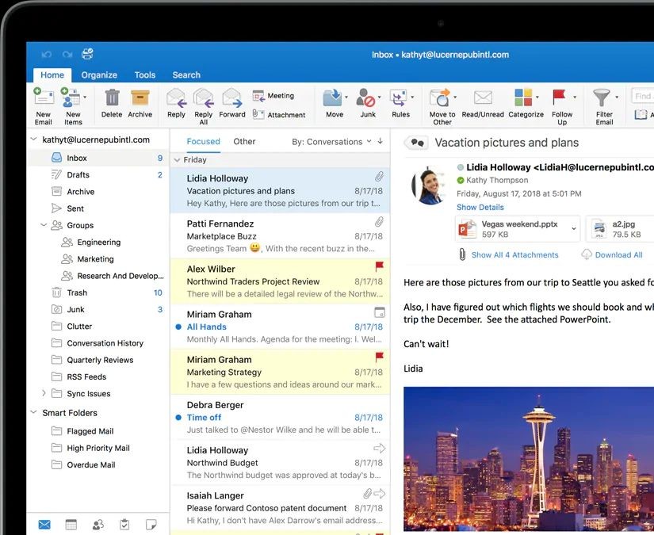This screenshot has width=654, height=535.
Task: Open the Follow Up dropdown arrow
Action: (x=575, y=97)
